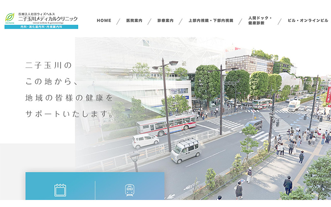Click the red and white bus in photo
Screen dimensions: 331x207
(166, 124)
